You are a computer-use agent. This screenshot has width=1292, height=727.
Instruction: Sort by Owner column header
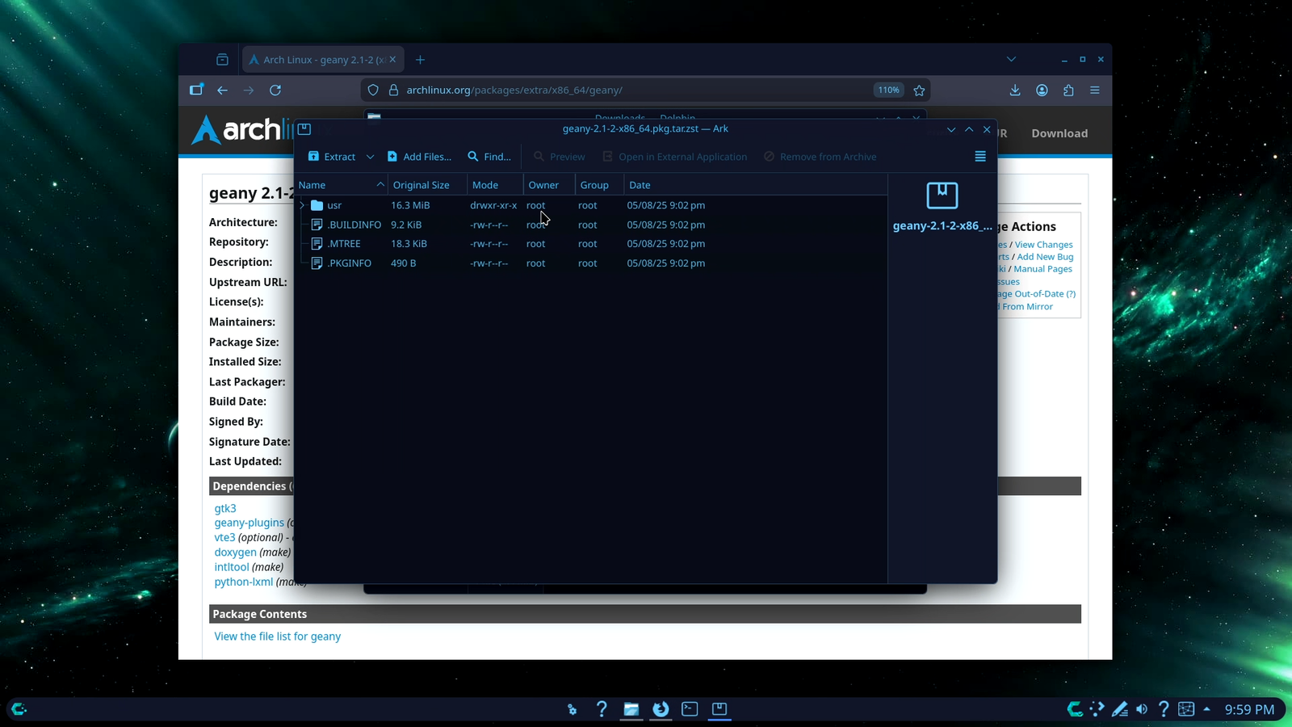[549, 185]
